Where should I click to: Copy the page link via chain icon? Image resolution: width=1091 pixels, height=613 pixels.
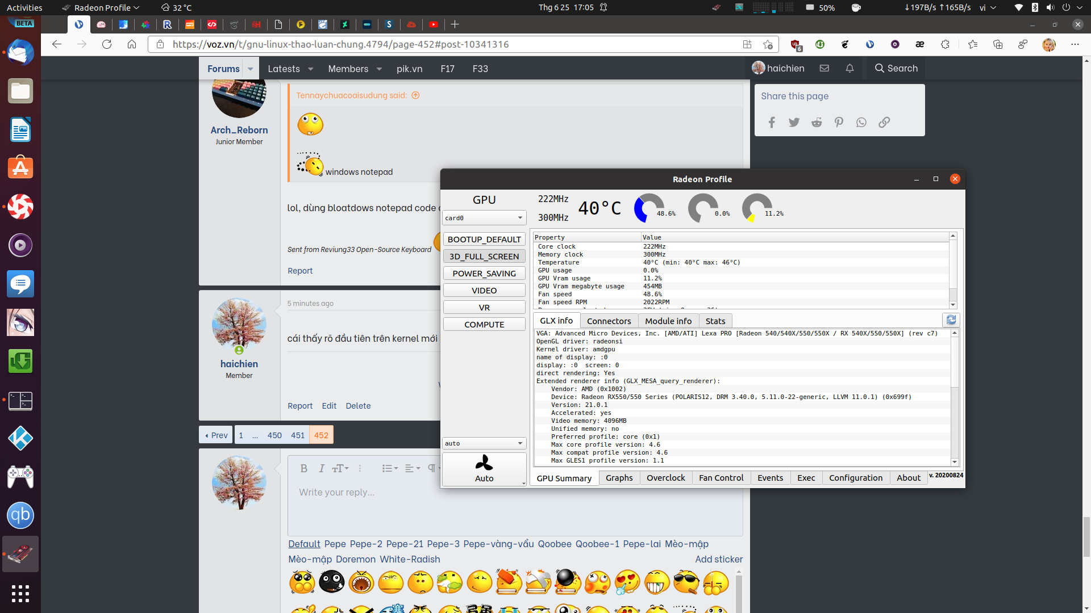(x=884, y=123)
